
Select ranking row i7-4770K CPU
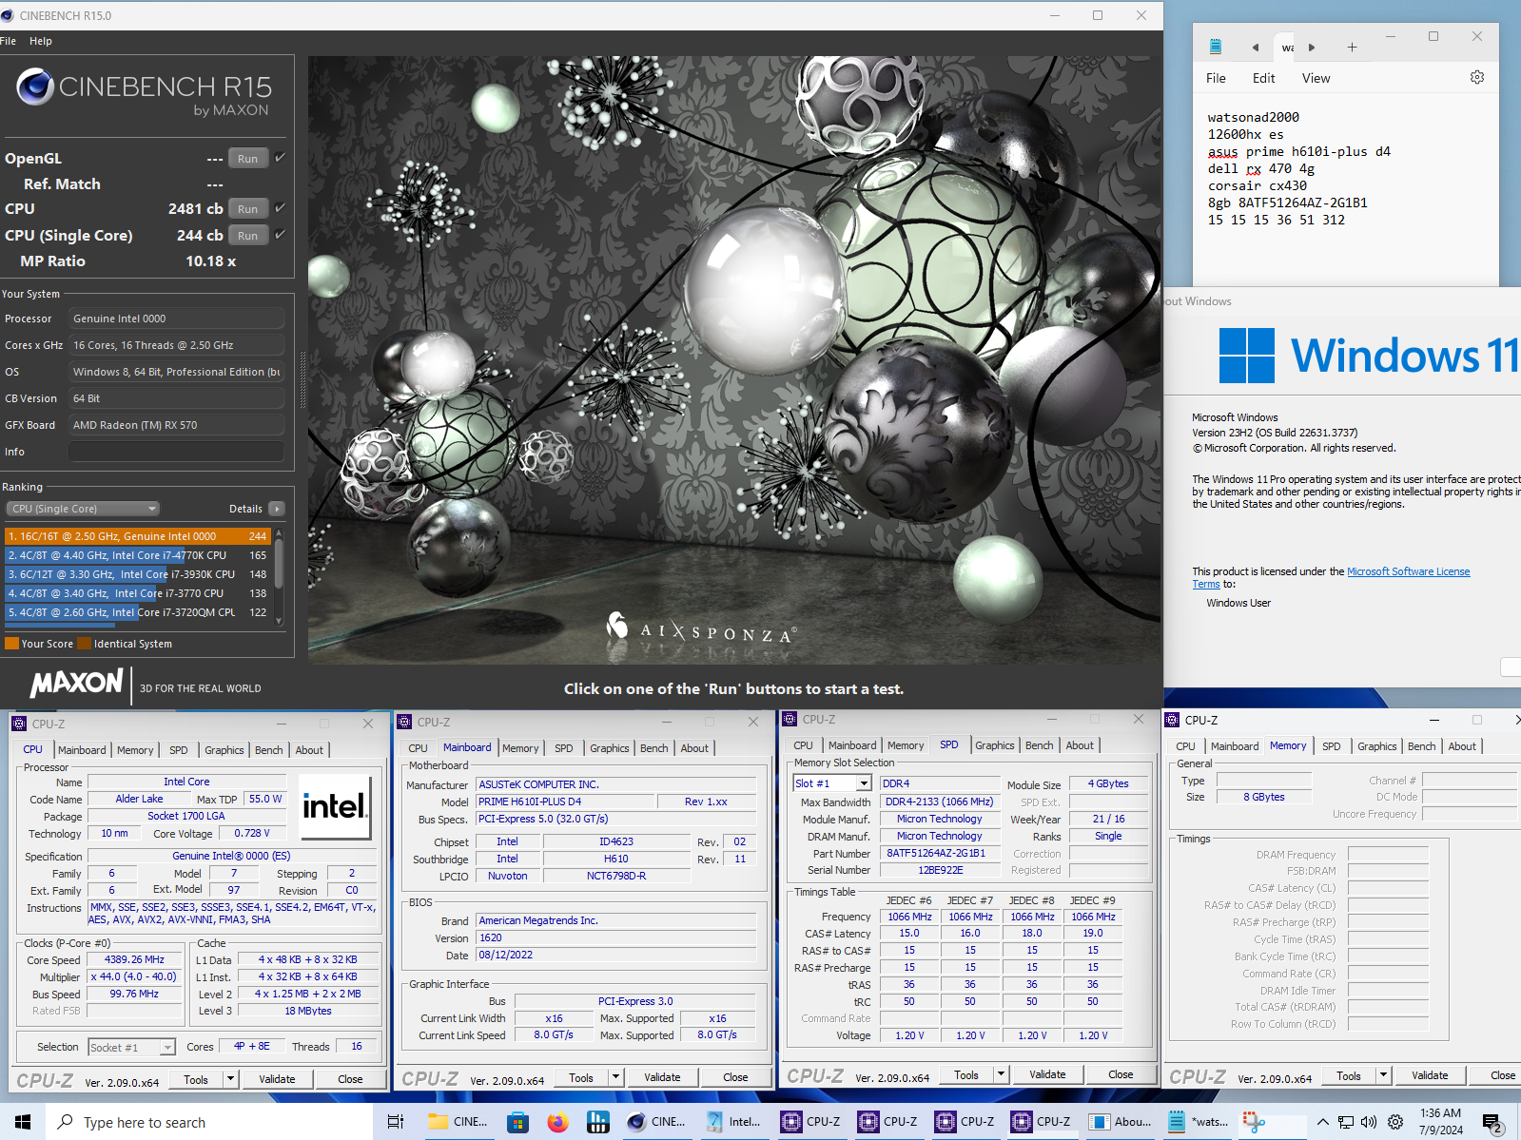(138, 555)
